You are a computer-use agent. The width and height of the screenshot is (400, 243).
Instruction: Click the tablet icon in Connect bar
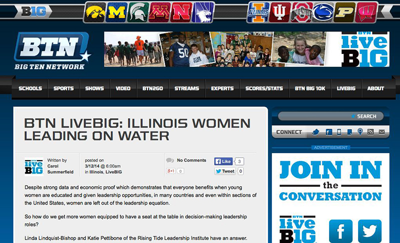click(x=349, y=132)
